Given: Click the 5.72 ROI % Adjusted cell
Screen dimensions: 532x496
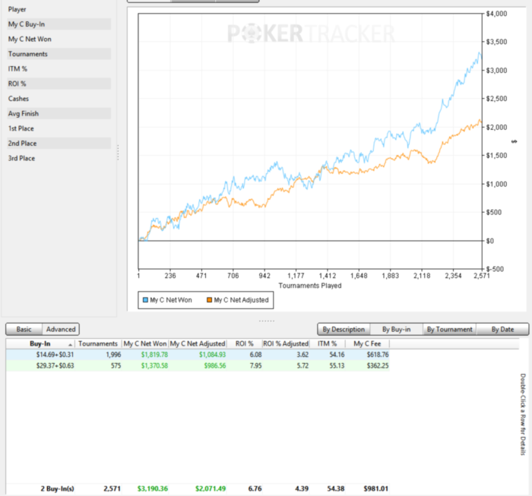Looking at the screenshot, I should click(302, 366).
